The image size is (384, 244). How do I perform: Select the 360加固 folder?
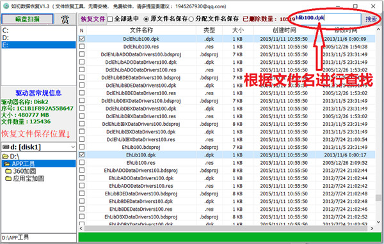24,171
